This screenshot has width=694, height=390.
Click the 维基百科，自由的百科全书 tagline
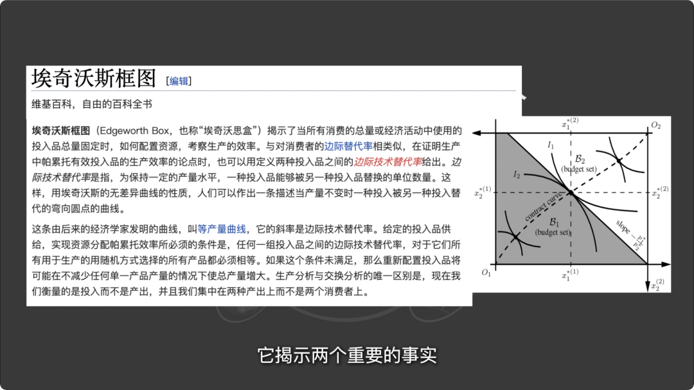coord(91,103)
